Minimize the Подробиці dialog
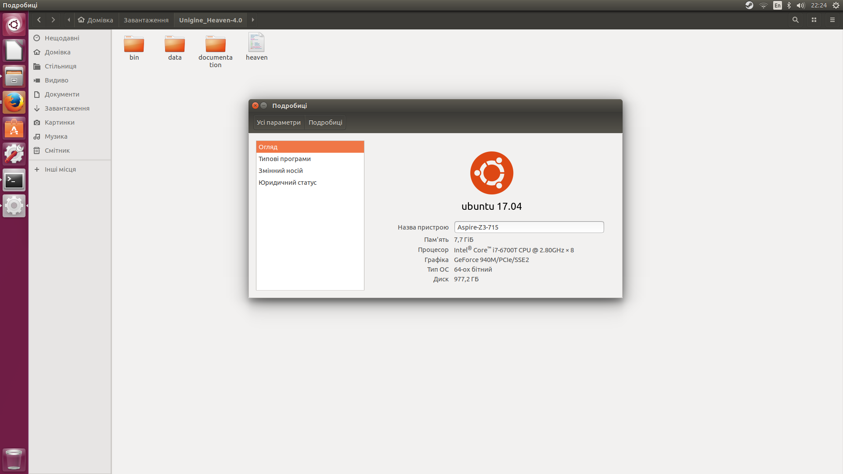The image size is (843, 474). click(x=264, y=106)
